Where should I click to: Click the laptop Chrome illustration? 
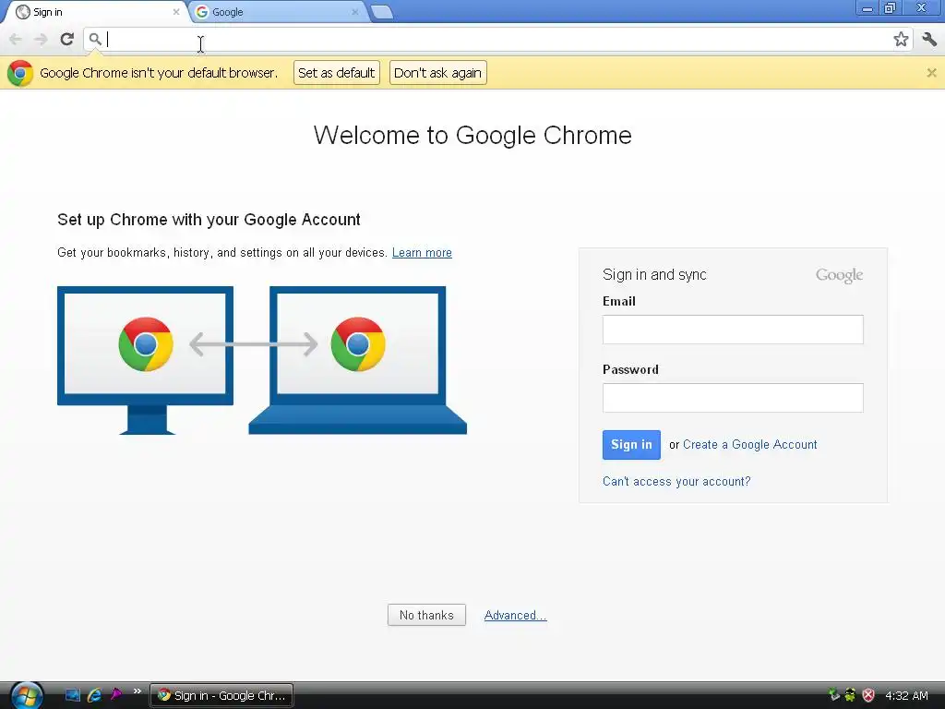point(357,360)
